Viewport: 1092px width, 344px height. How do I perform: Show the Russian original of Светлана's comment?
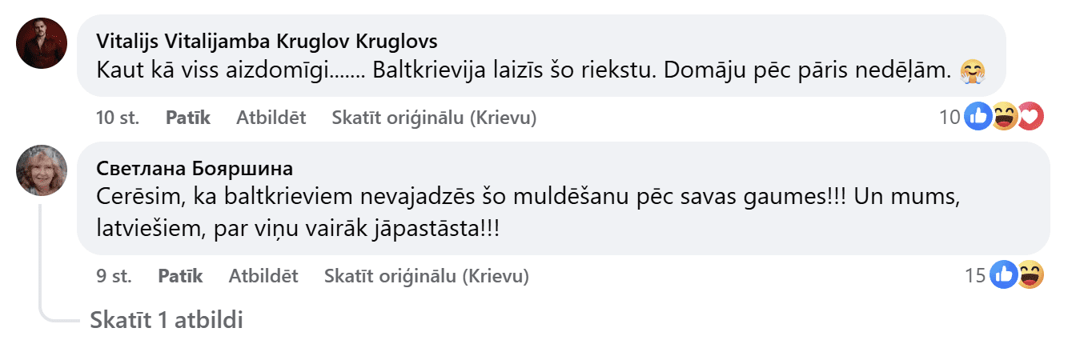(x=426, y=276)
